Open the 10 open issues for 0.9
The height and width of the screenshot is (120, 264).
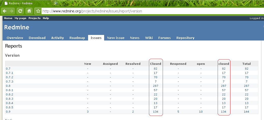pos(201,112)
